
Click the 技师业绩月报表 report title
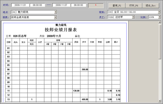pos(61,30)
